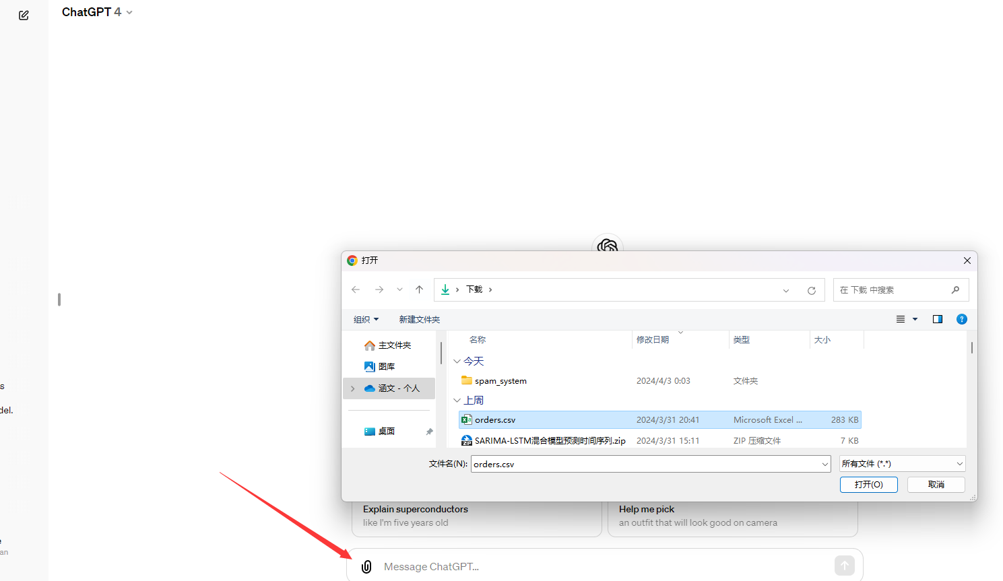1003x581 pixels.
Task: Click the orders.csv Excel file icon
Action: click(466, 420)
